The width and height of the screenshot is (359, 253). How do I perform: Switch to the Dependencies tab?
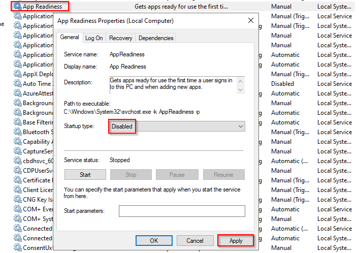(x=156, y=38)
